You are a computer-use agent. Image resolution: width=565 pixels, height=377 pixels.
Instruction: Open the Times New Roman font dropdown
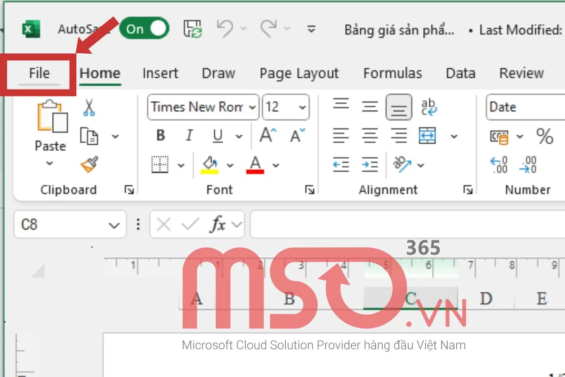click(x=203, y=107)
